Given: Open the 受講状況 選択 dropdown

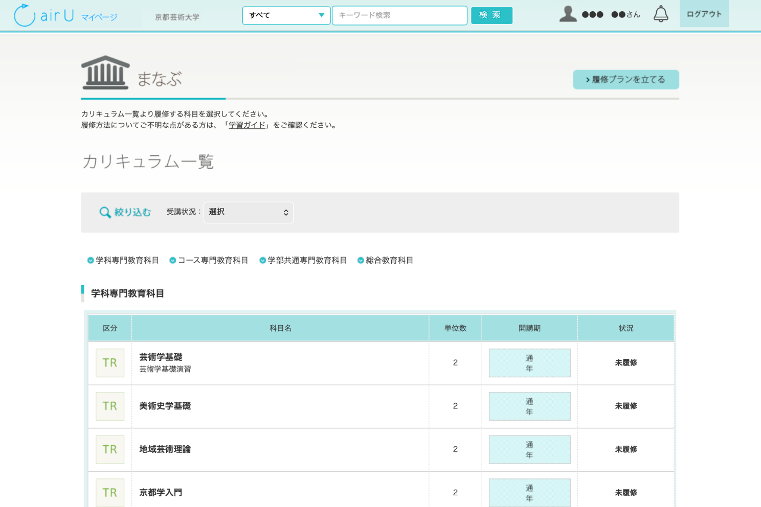Looking at the screenshot, I should tap(249, 212).
